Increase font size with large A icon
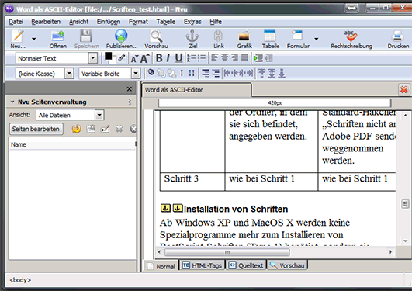This screenshot has width=412, height=291. 144,58
